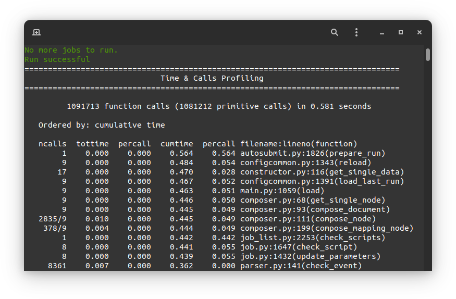The height and width of the screenshot is (299, 456).
Task: Click 'composer.py:93(compose_document)' entry
Action: coord(315,209)
